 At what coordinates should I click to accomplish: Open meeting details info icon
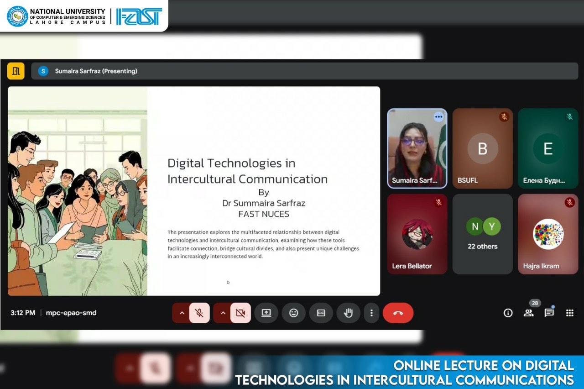508,313
